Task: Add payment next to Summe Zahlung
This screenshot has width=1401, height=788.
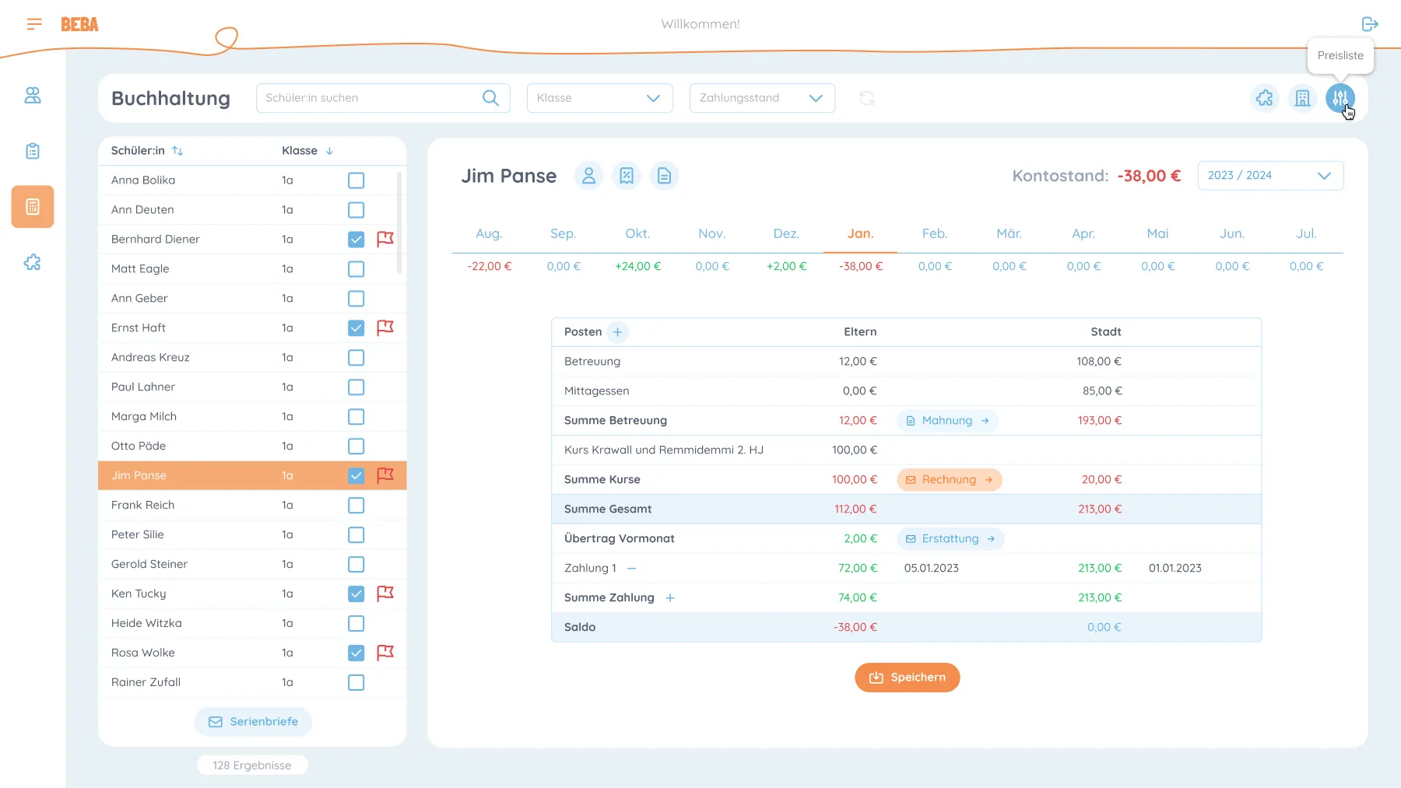Action: tap(670, 598)
